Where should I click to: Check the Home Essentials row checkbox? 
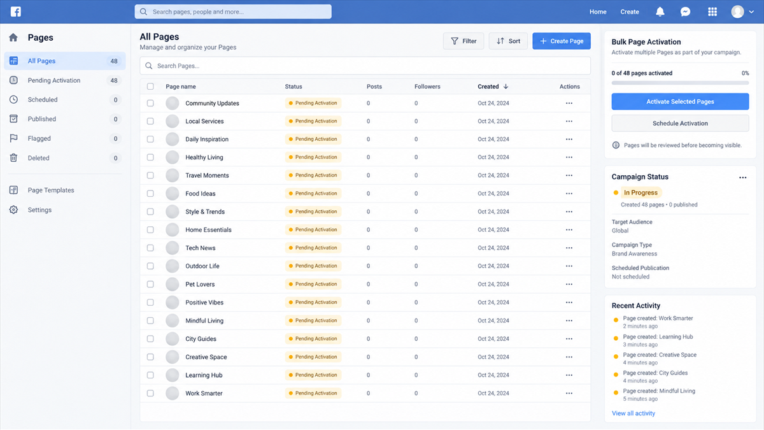(150, 230)
